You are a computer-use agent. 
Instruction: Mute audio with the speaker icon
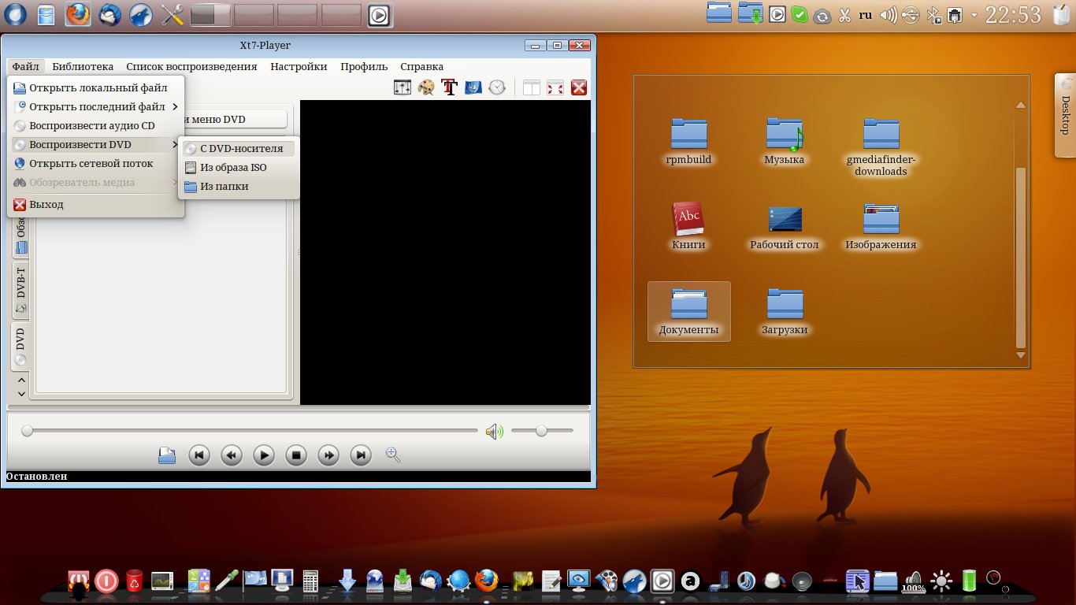pyautogui.click(x=494, y=431)
